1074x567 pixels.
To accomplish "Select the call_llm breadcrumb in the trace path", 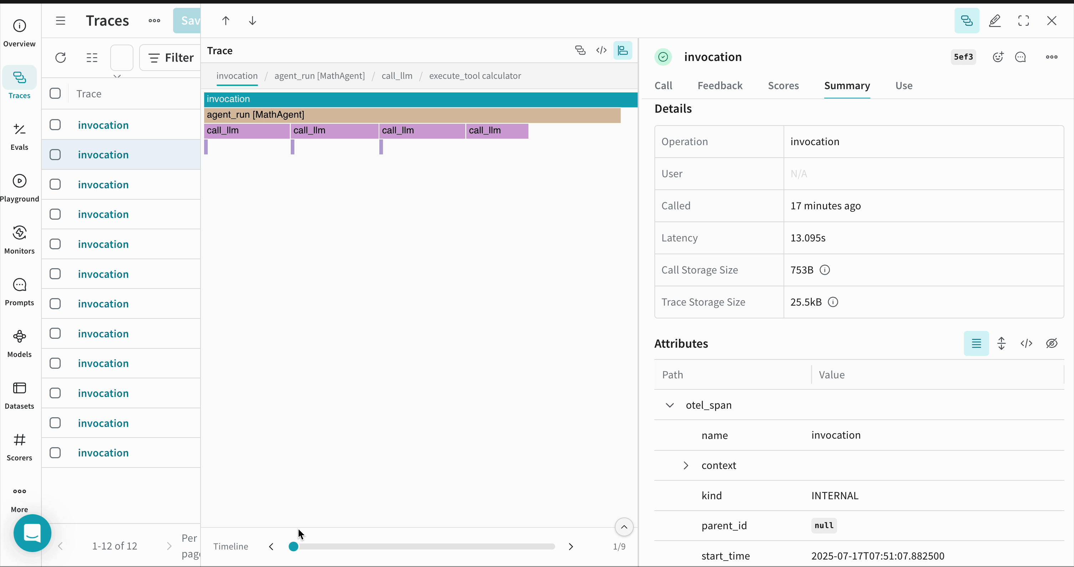I will [396, 76].
